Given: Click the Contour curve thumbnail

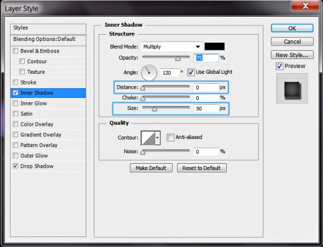Looking at the screenshot, I should [x=148, y=138].
